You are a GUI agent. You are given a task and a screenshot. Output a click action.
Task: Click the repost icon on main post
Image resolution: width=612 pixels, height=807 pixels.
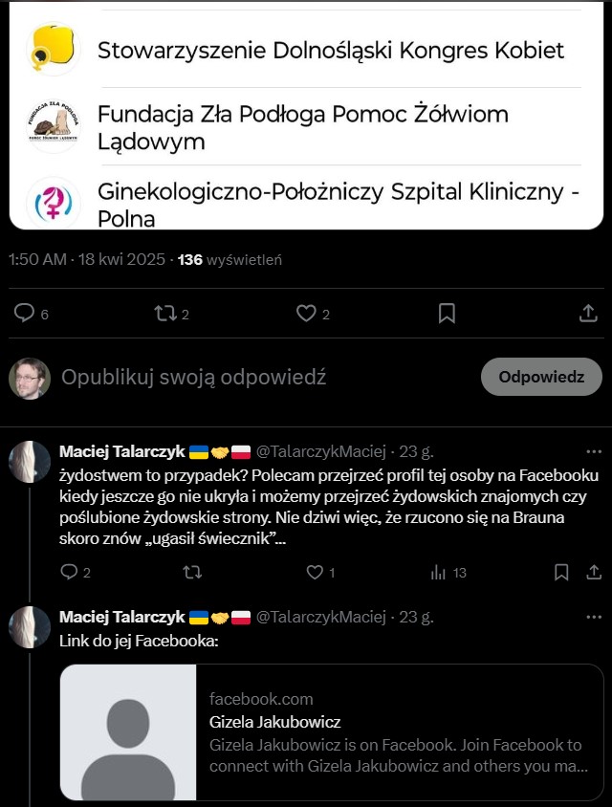tap(164, 314)
